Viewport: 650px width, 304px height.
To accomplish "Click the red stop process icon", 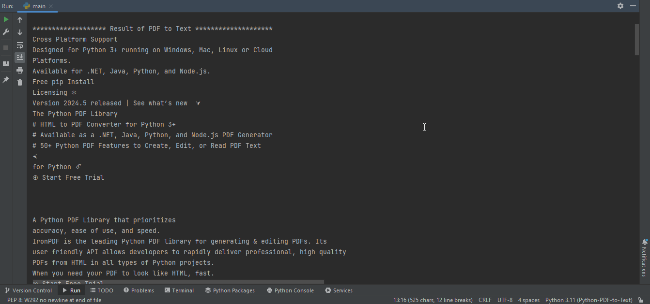I will (x=6, y=48).
